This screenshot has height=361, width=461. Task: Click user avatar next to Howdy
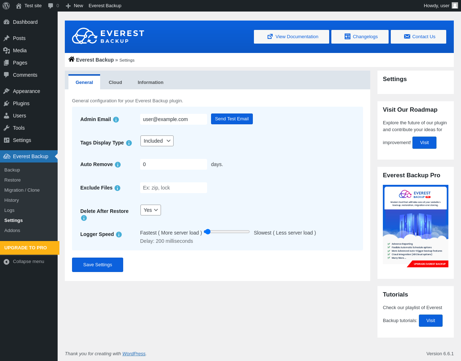455,5
